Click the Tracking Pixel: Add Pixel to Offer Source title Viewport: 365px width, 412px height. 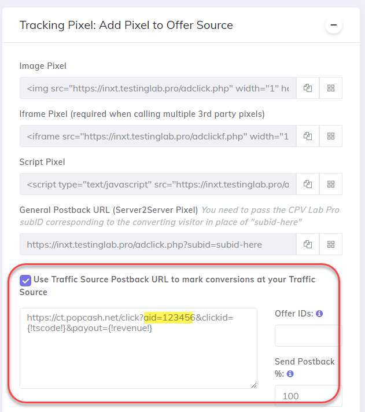pos(126,25)
